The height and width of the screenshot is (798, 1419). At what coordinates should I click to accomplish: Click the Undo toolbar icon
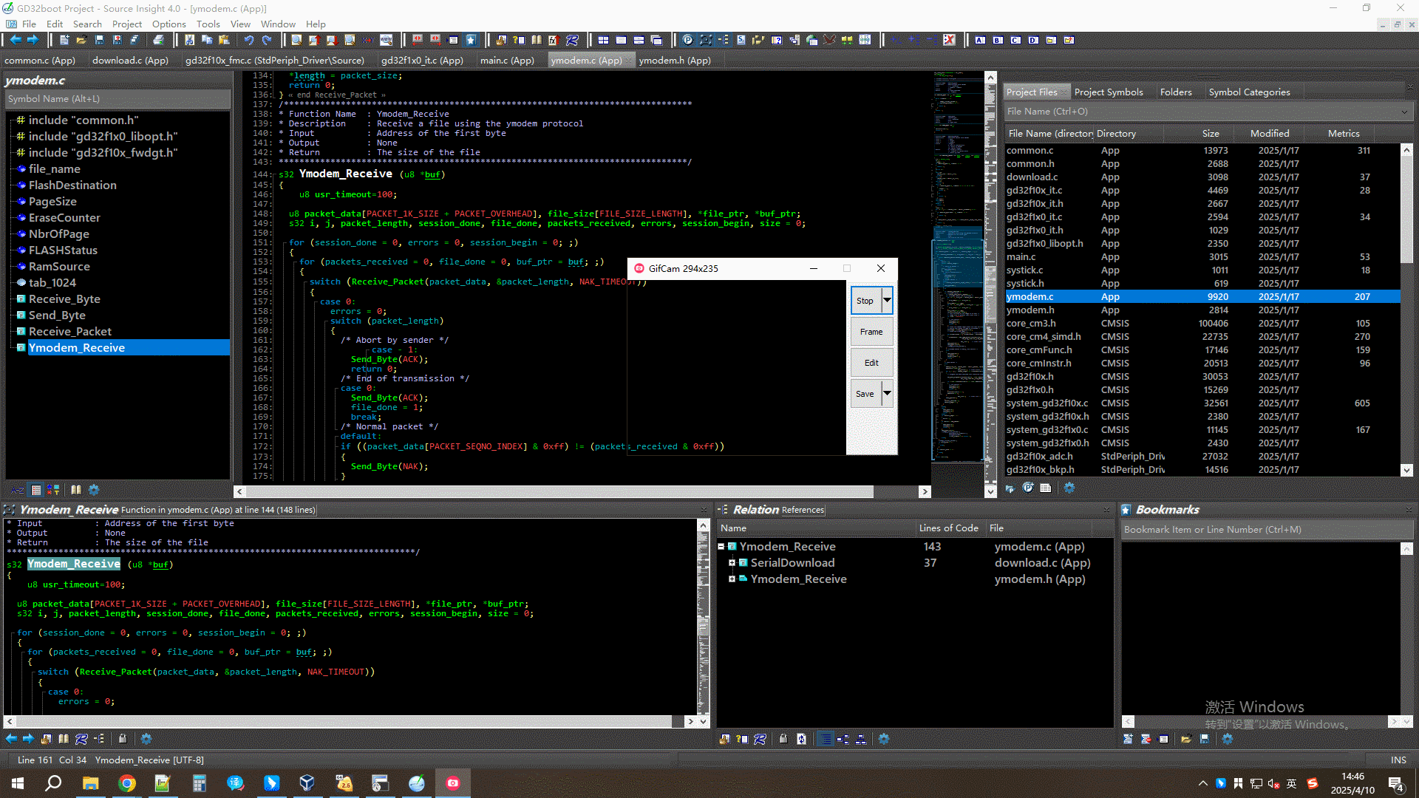point(249,40)
